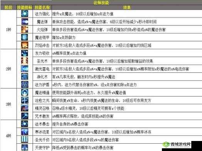This screenshot has width=202, height=151.
Task: Click the 治愈之光 skill icon
Action: pos(25,100)
